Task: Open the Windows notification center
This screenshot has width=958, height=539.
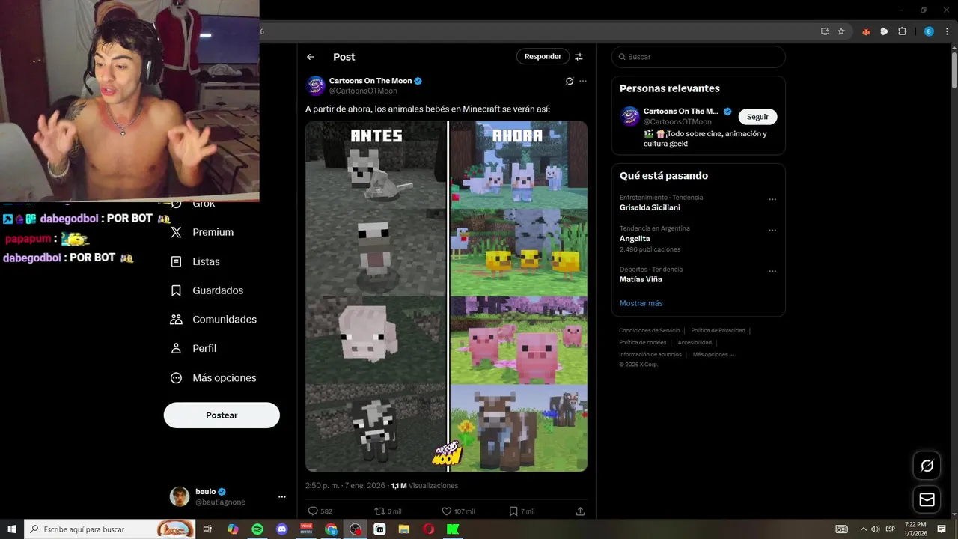Action: [942, 529]
